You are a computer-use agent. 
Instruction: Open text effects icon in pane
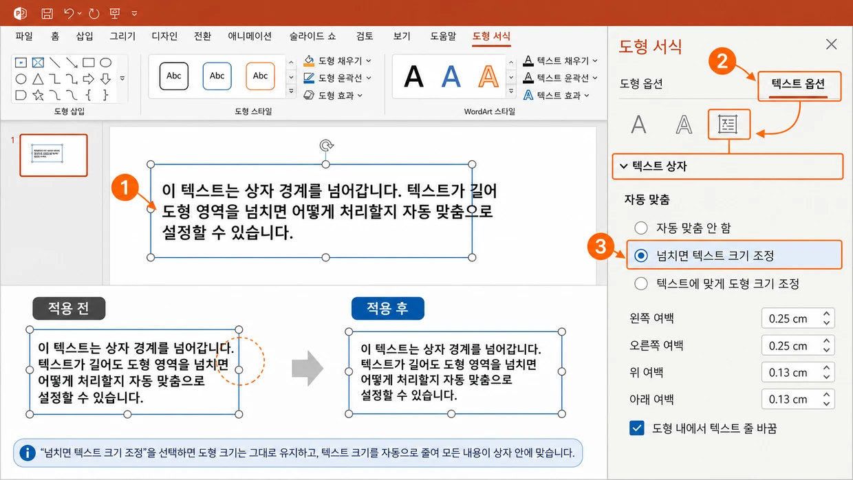coord(684,124)
